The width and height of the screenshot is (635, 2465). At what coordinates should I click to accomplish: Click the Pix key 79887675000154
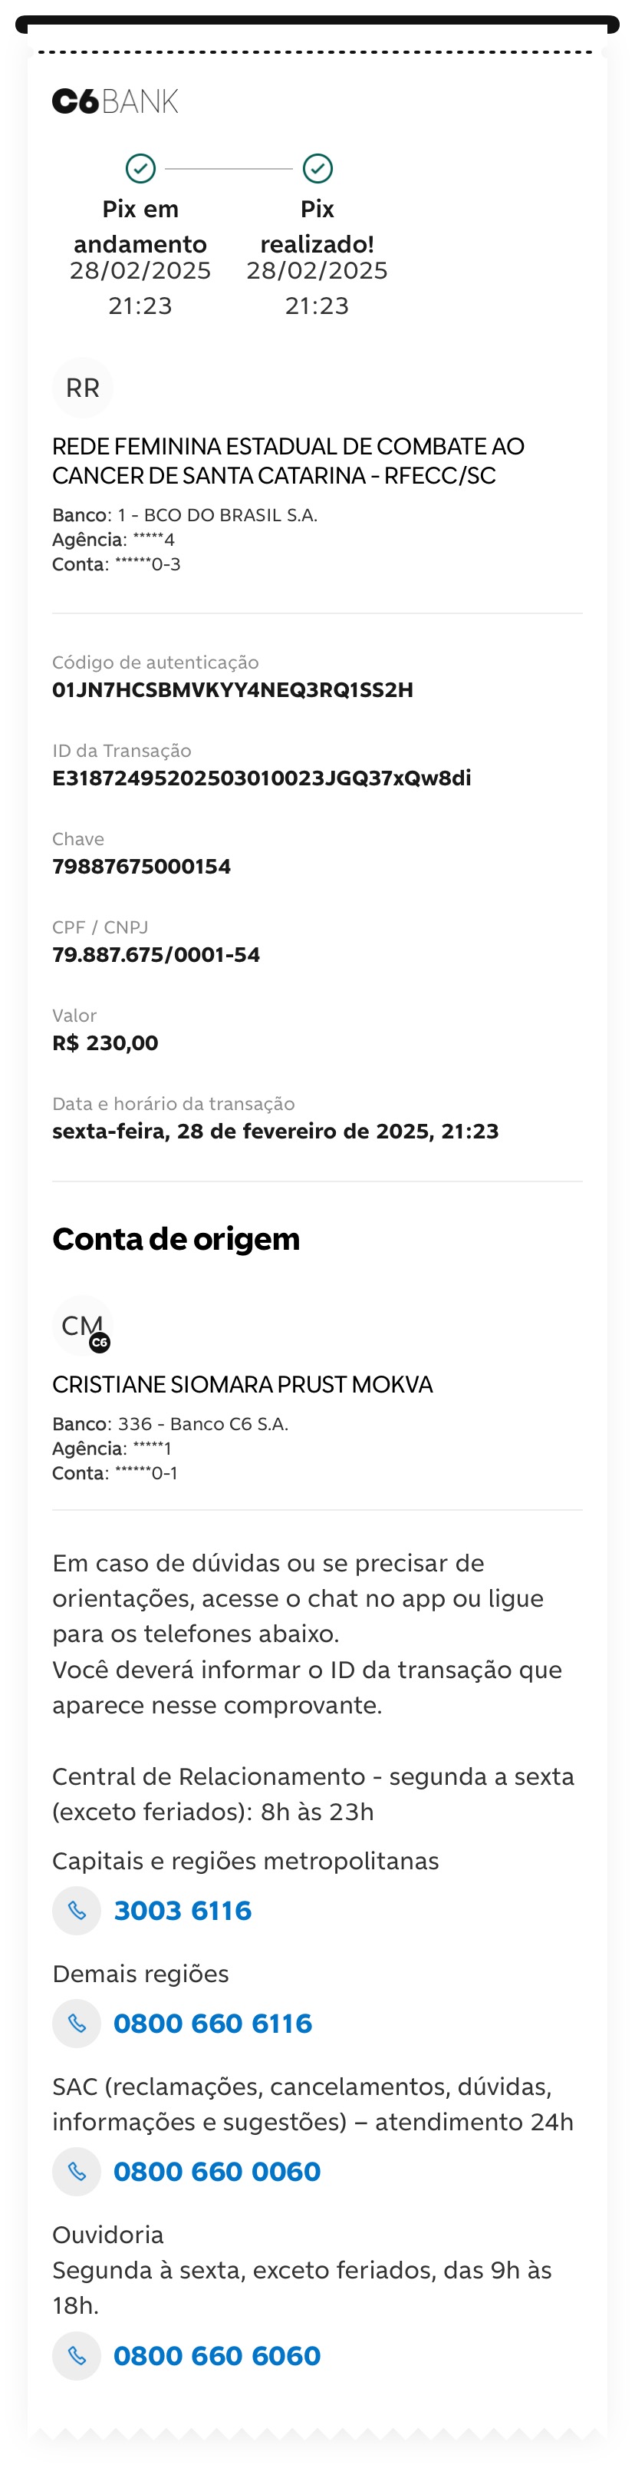click(142, 866)
